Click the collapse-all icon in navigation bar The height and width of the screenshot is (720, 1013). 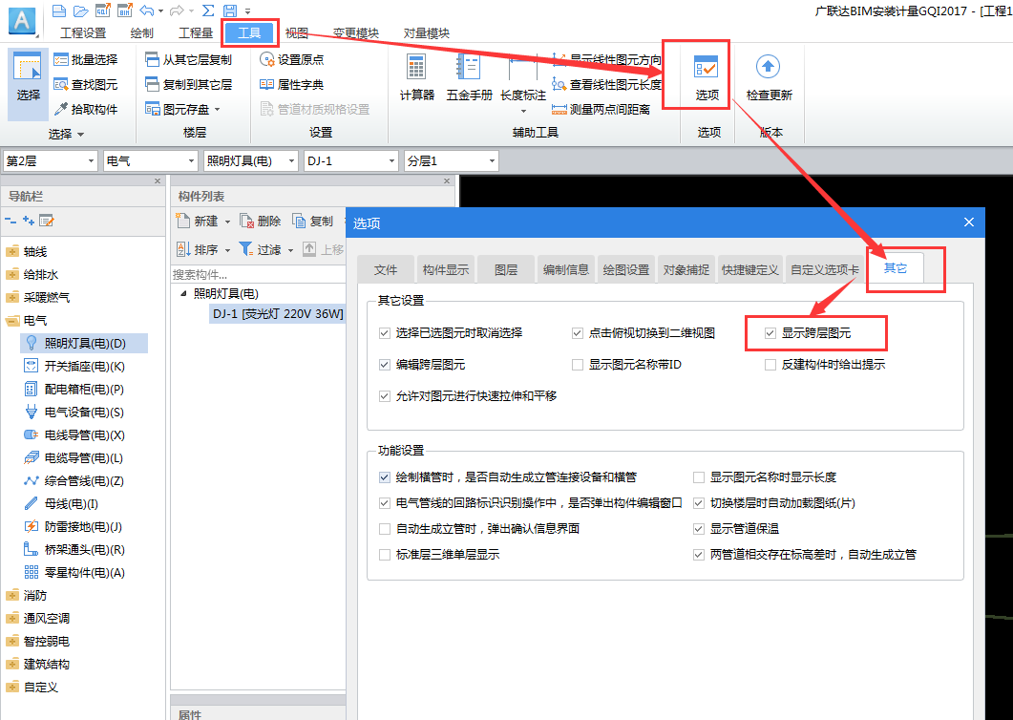click(11, 221)
